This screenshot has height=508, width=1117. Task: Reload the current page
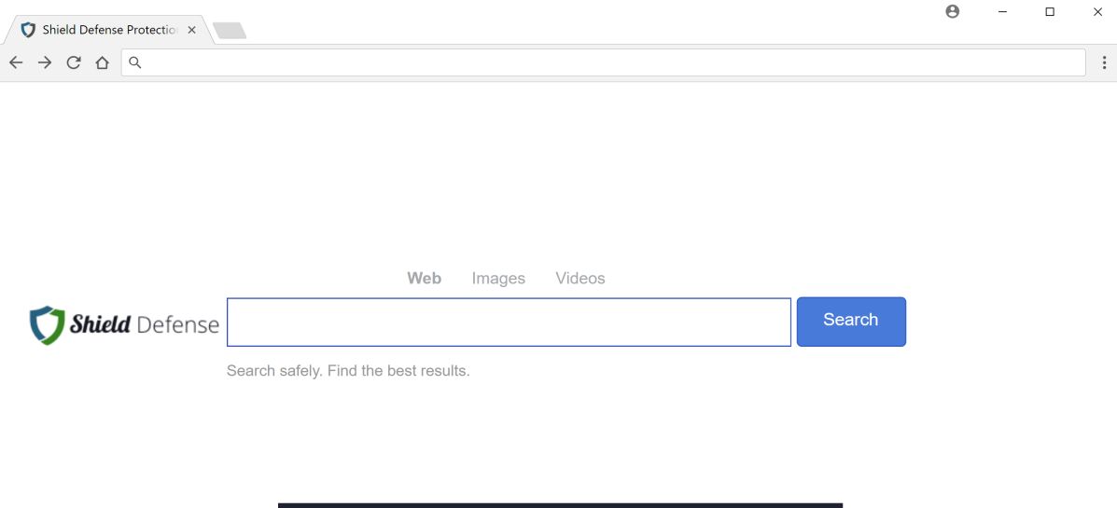click(74, 62)
